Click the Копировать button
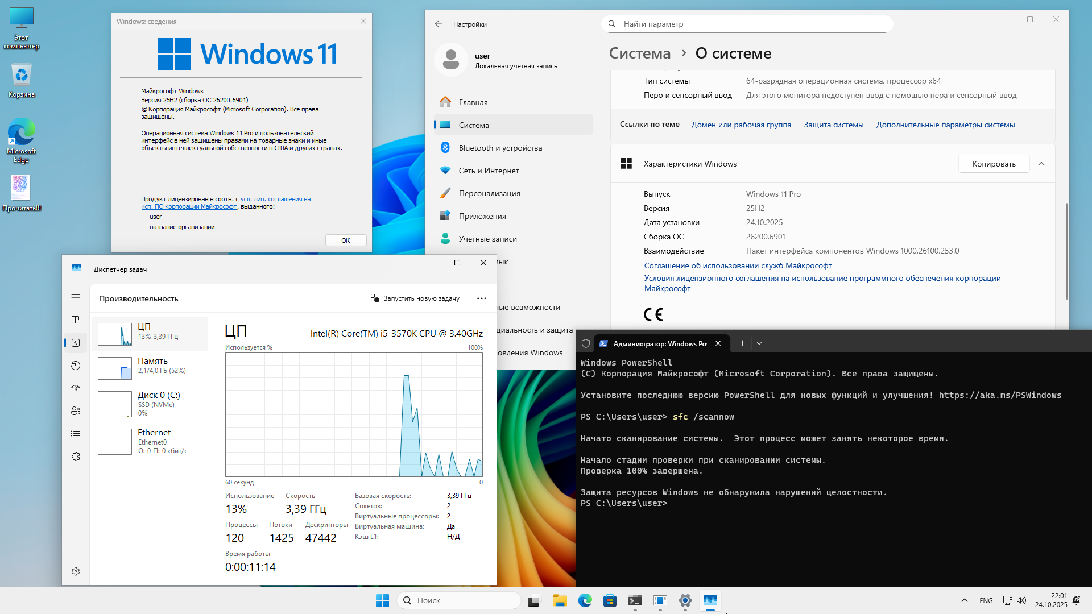Image resolution: width=1092 pixels, height=614 pixels. click(994, 164)
